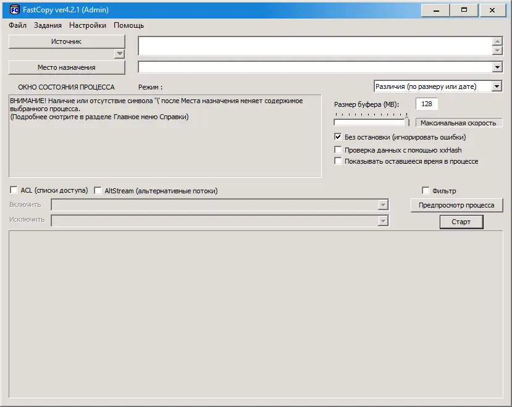Check the ACL (списки доступа) box

click(14, 190)
